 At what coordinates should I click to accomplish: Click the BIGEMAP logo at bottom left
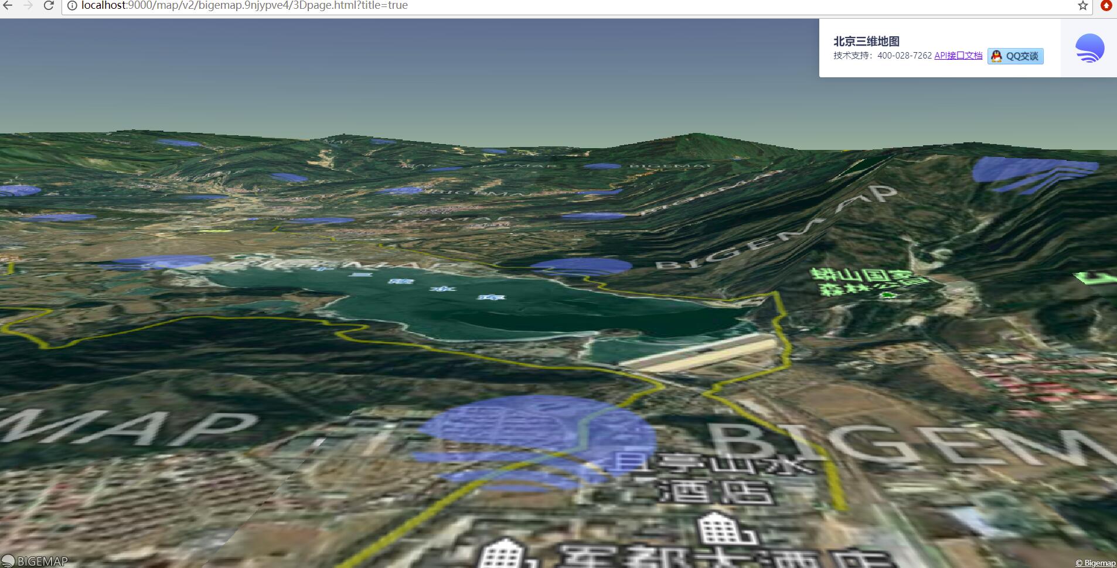pyautogui.click(x=35, y=561)
